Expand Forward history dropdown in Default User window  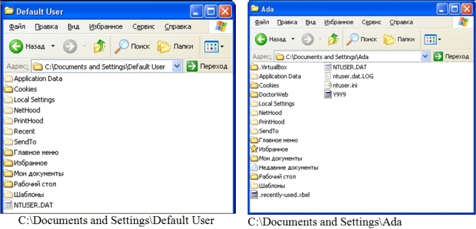(84, 46)
